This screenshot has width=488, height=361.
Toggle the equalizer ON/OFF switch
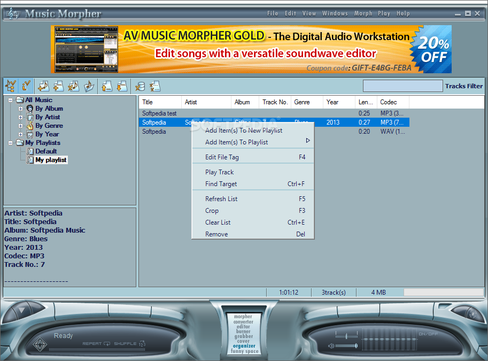[428, 334]
